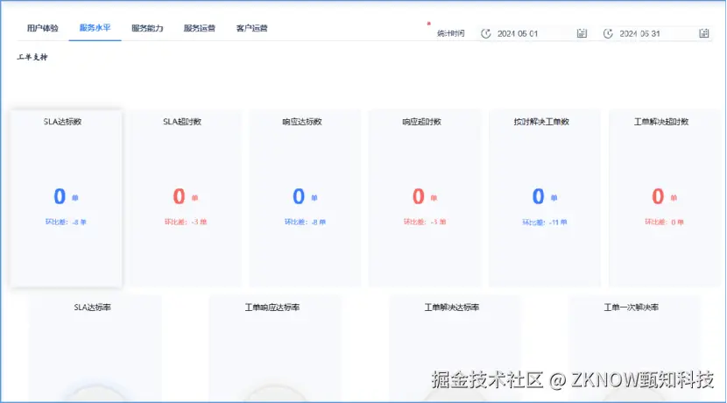The width and height of the screenshot is (727, 403).
Task: Open the 客户运营 tab
Action: pyautogui.click(x=251, y=28)
